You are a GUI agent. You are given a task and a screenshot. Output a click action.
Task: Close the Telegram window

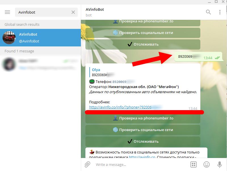[x=223, y=2]
